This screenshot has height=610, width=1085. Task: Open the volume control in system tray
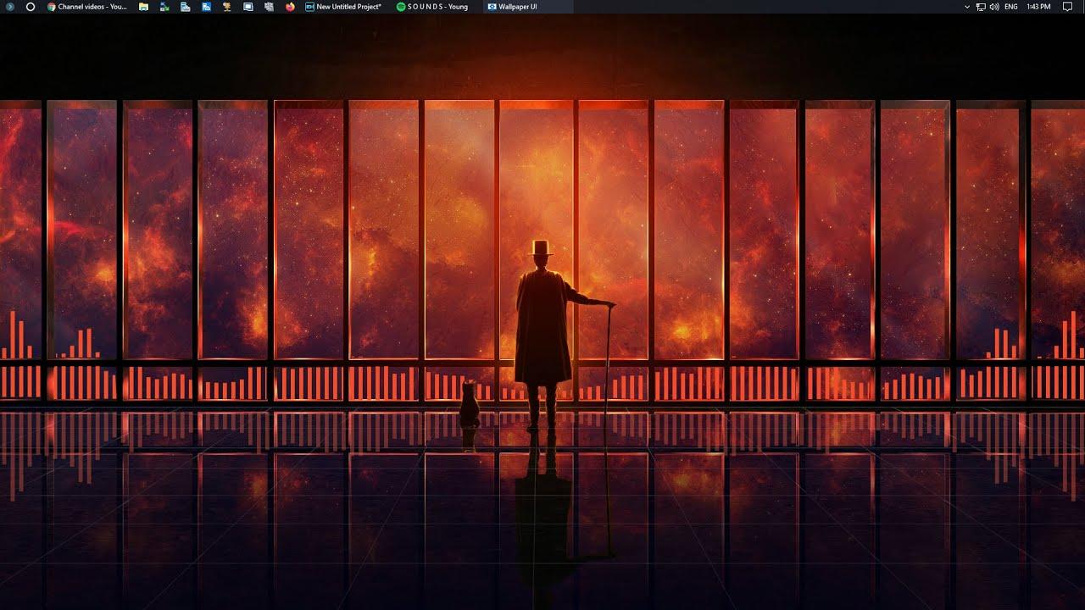pos(993,7)
